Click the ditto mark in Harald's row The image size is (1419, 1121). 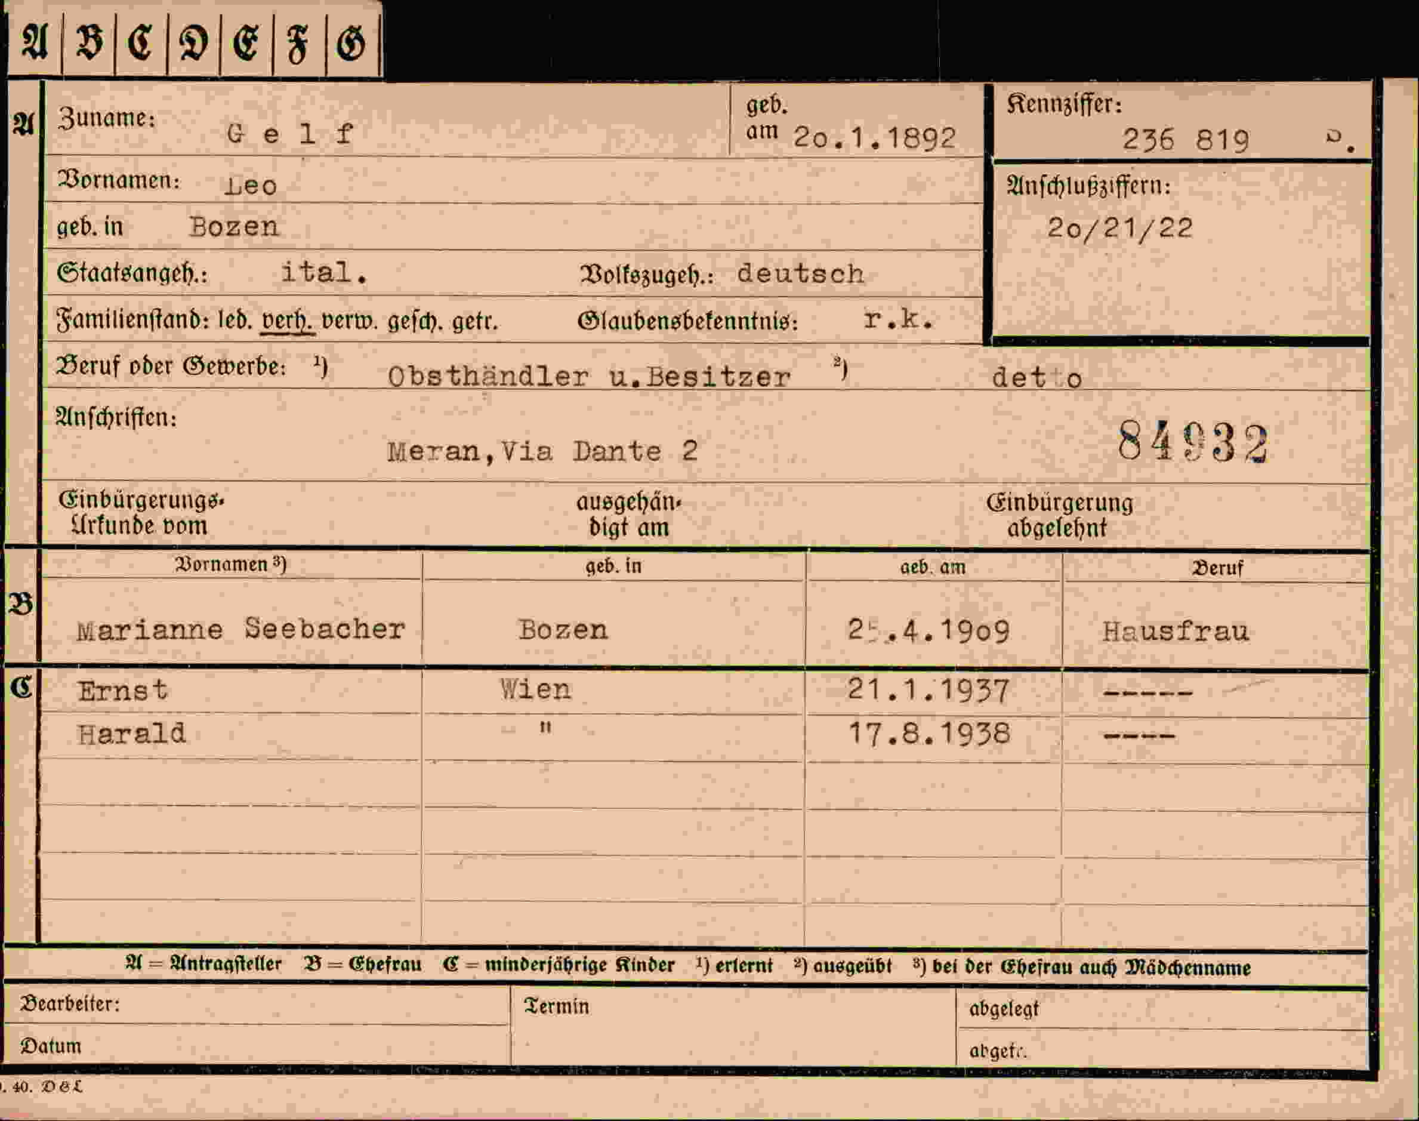[x=545, y=728]
